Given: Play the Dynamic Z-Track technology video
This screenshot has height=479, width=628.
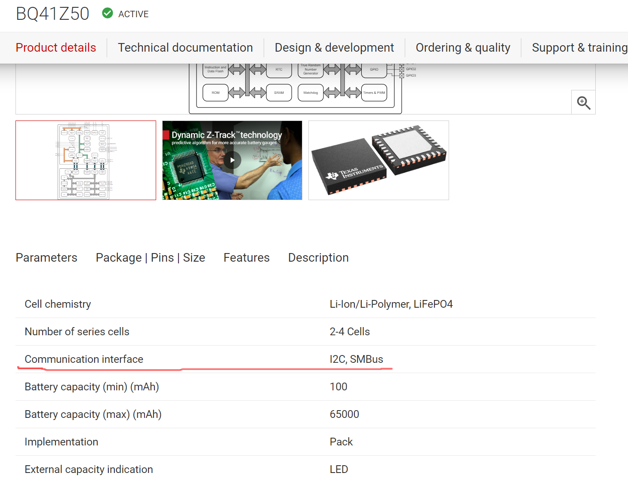Looking at the screenshot, I should [x=232, y=160].
